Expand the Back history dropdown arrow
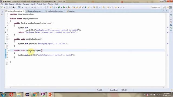The width and height of the screenshot is (173, 97). pyautogui.click(x=118, y=7)
